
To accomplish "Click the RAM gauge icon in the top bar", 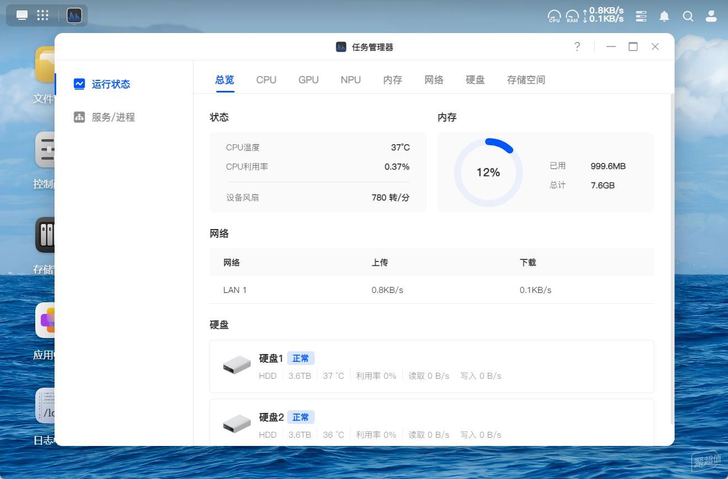I will click(573, 17).
